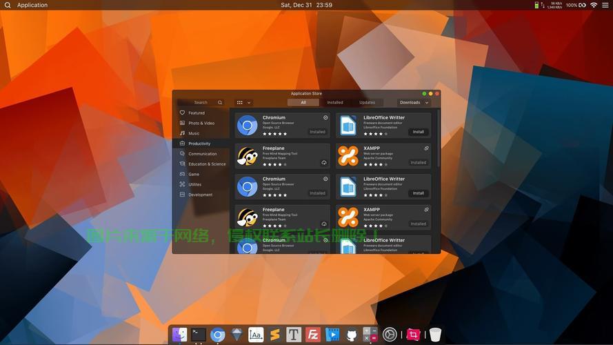This screenshot has width=613, height=345.
Task: Click Install on first LibreOffice Writter card
Action: pyautogui.click(x=419, y=132)
